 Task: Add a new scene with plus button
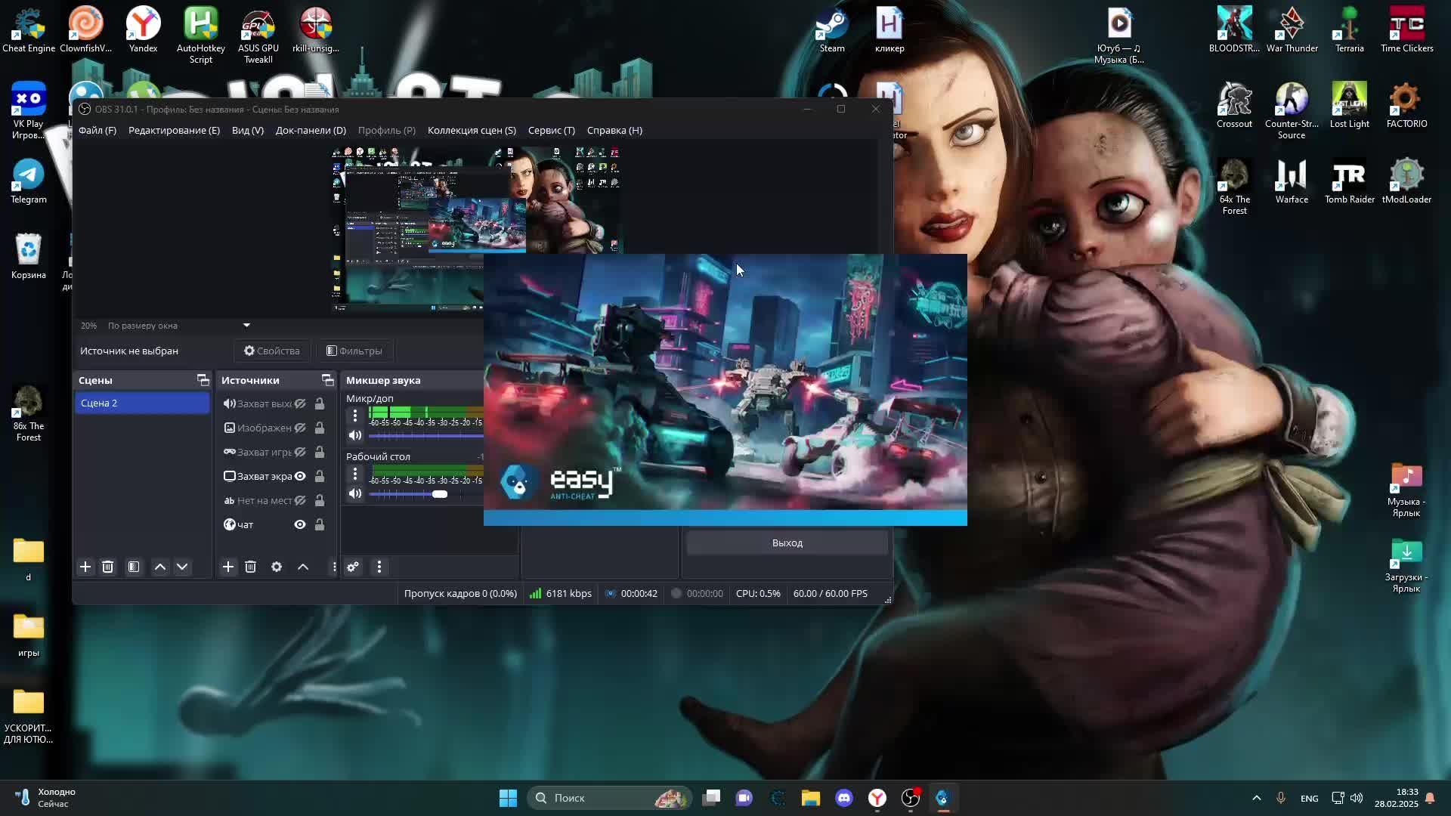tap(85, 567)
